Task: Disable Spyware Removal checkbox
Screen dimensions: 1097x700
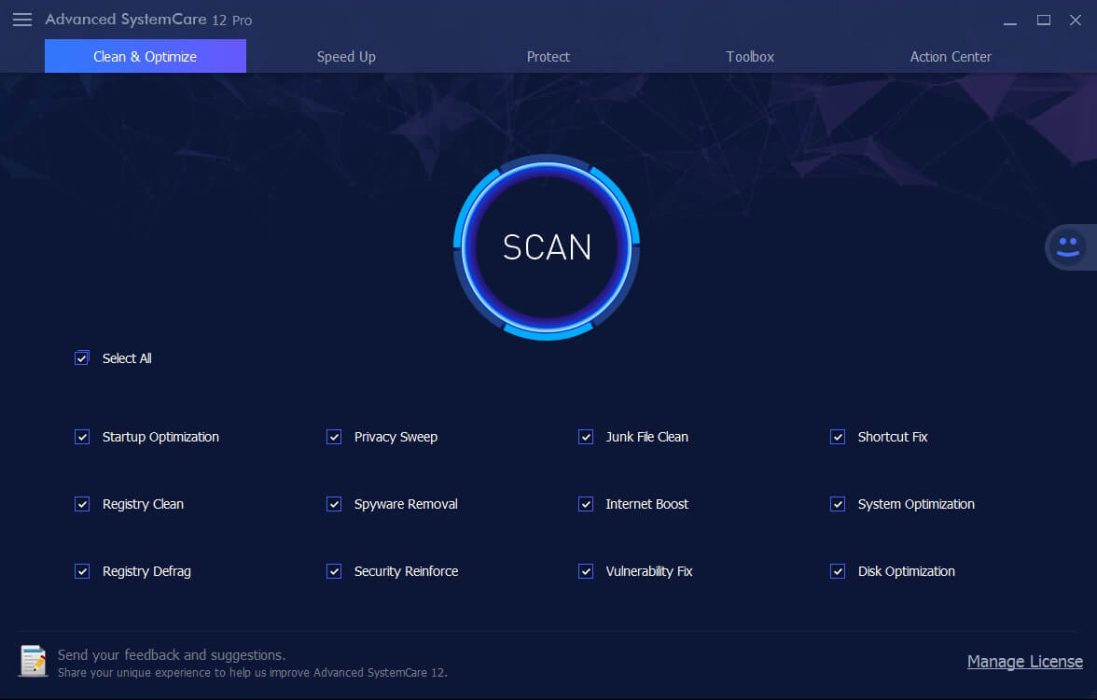Action: pos(334,504)
